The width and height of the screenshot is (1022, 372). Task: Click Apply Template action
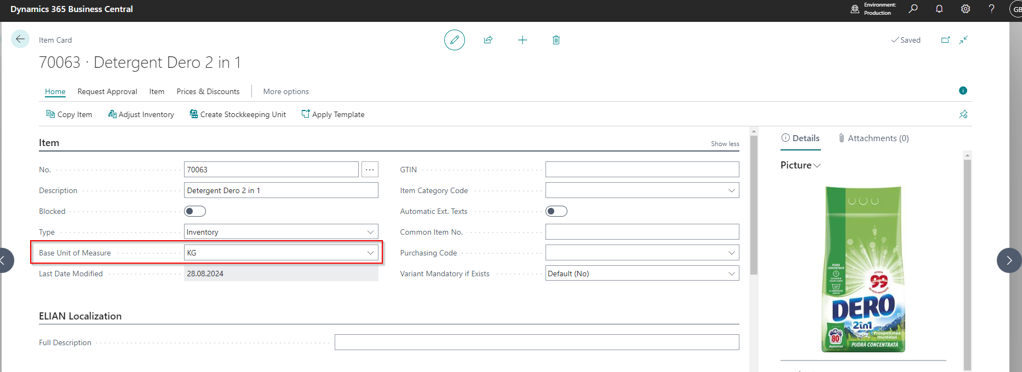click(333, 114)
